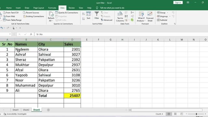Select the Sales header cell

72,44
